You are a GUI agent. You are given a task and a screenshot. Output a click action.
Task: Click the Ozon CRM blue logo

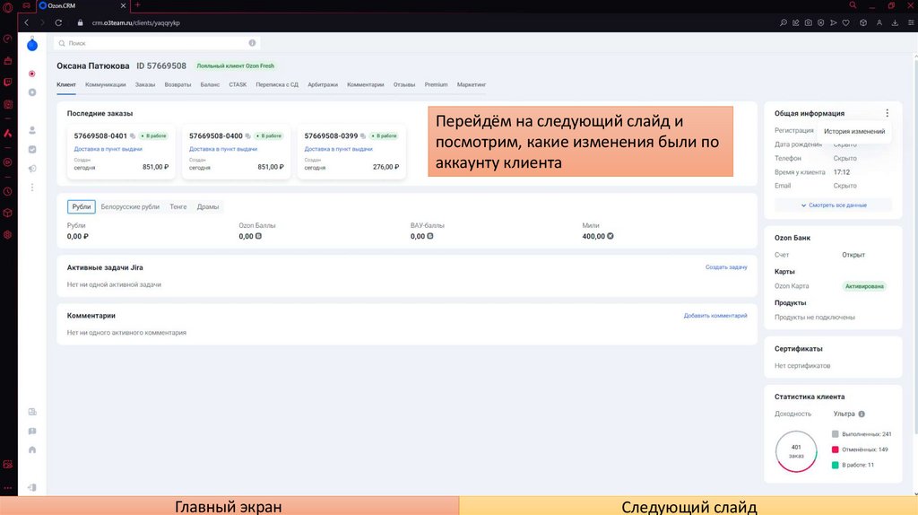click(x=32, y=45)
